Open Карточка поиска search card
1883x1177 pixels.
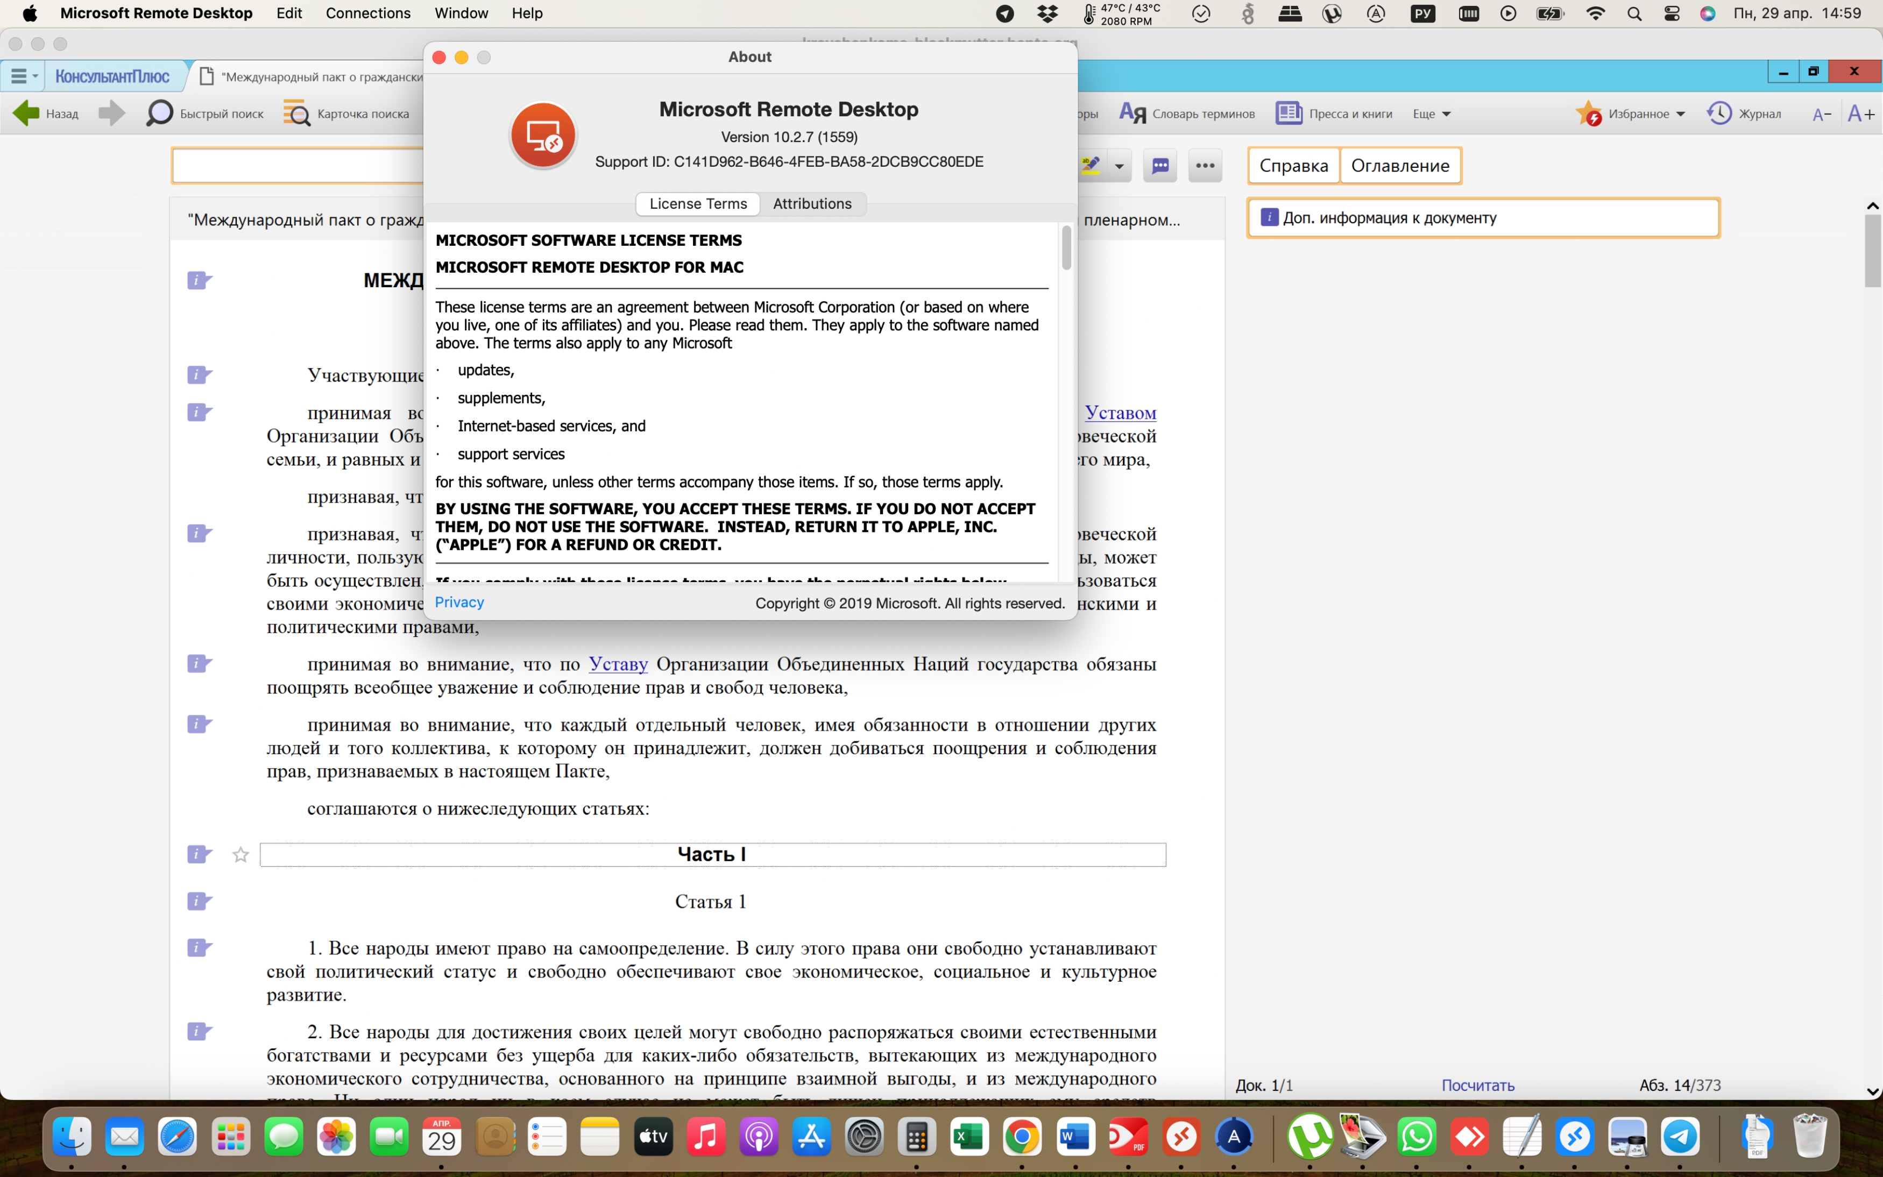pos(345,114)
